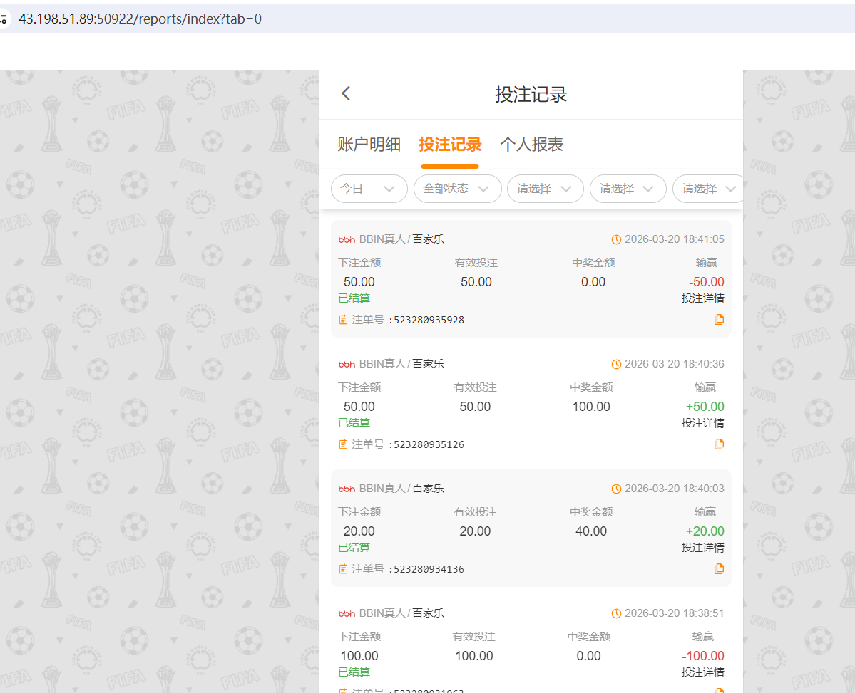The width and height of the screenshot is (855, 693).
Task: Click the BBIN logo on the 18:40:03 record
Action: [347, 488]
